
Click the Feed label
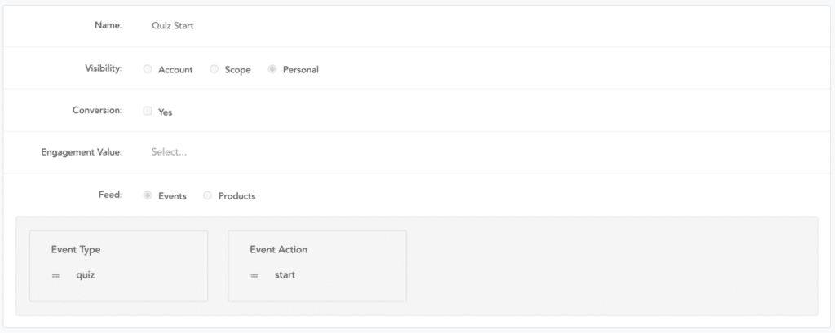(x=110, y=195)
